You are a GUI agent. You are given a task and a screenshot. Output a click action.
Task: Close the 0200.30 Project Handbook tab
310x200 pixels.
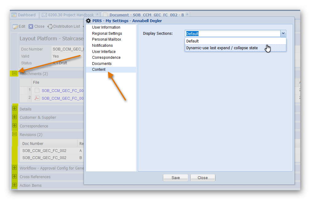point(97,14)
